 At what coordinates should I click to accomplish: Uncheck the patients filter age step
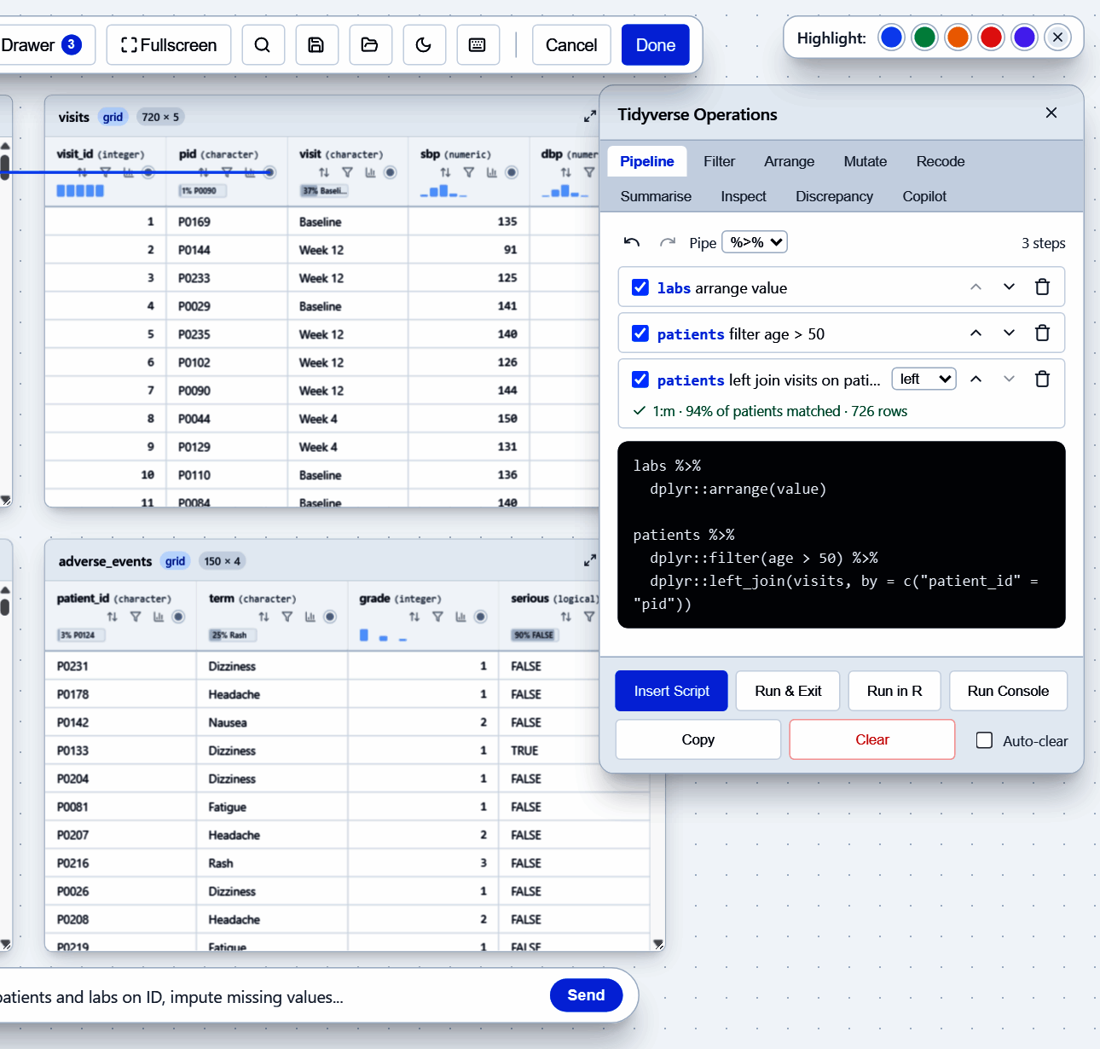640,333
